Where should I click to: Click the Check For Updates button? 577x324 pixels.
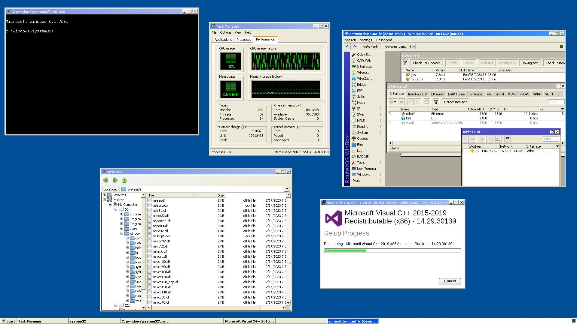coord(426,63)
